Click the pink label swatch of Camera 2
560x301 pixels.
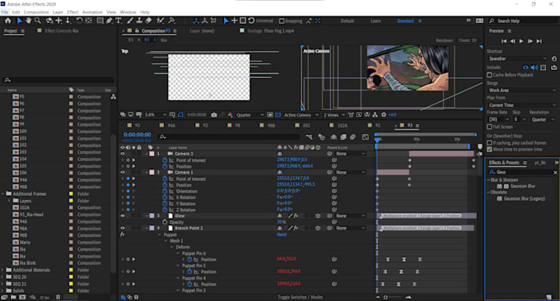(152, 154)
